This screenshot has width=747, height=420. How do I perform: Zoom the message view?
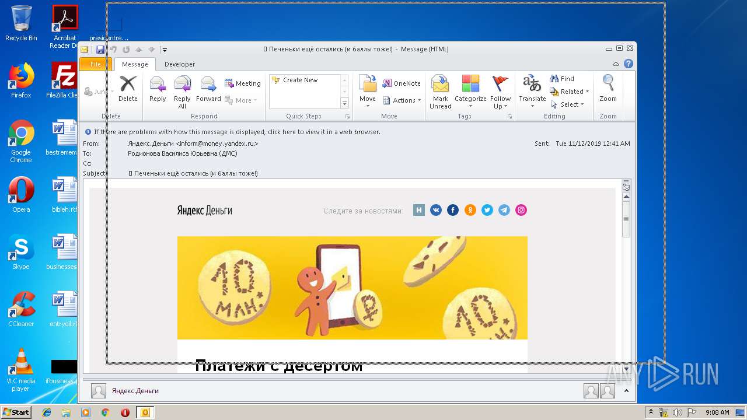point(608,89)
